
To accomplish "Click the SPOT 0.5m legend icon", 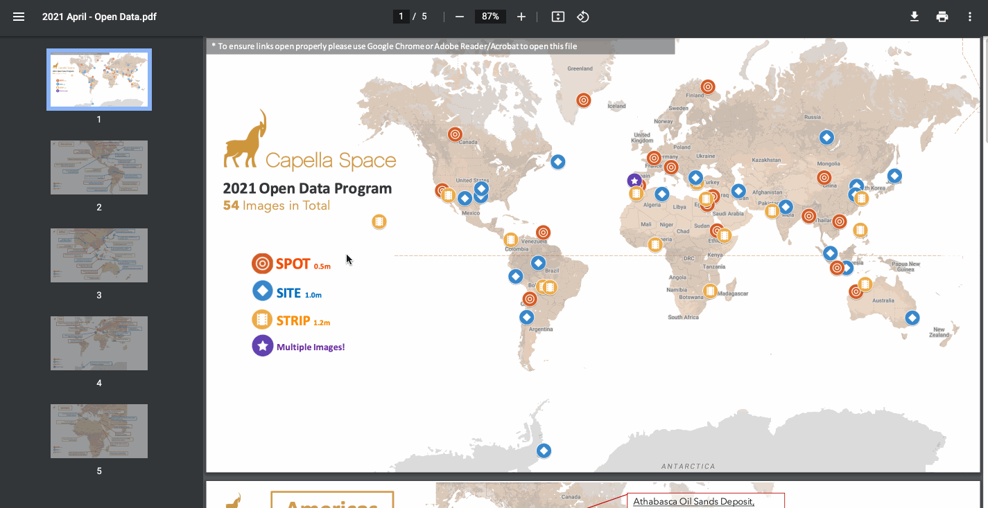I will click(x=262, y=264).
